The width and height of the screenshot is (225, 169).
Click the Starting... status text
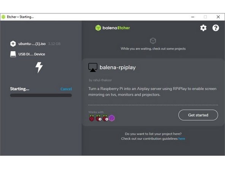pos(20,89)
